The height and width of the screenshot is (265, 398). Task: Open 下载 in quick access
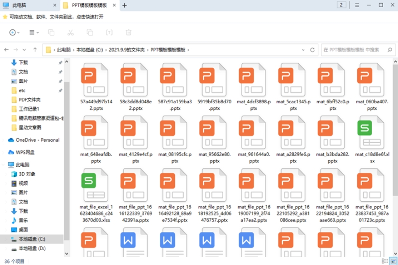tap(23, 63)
